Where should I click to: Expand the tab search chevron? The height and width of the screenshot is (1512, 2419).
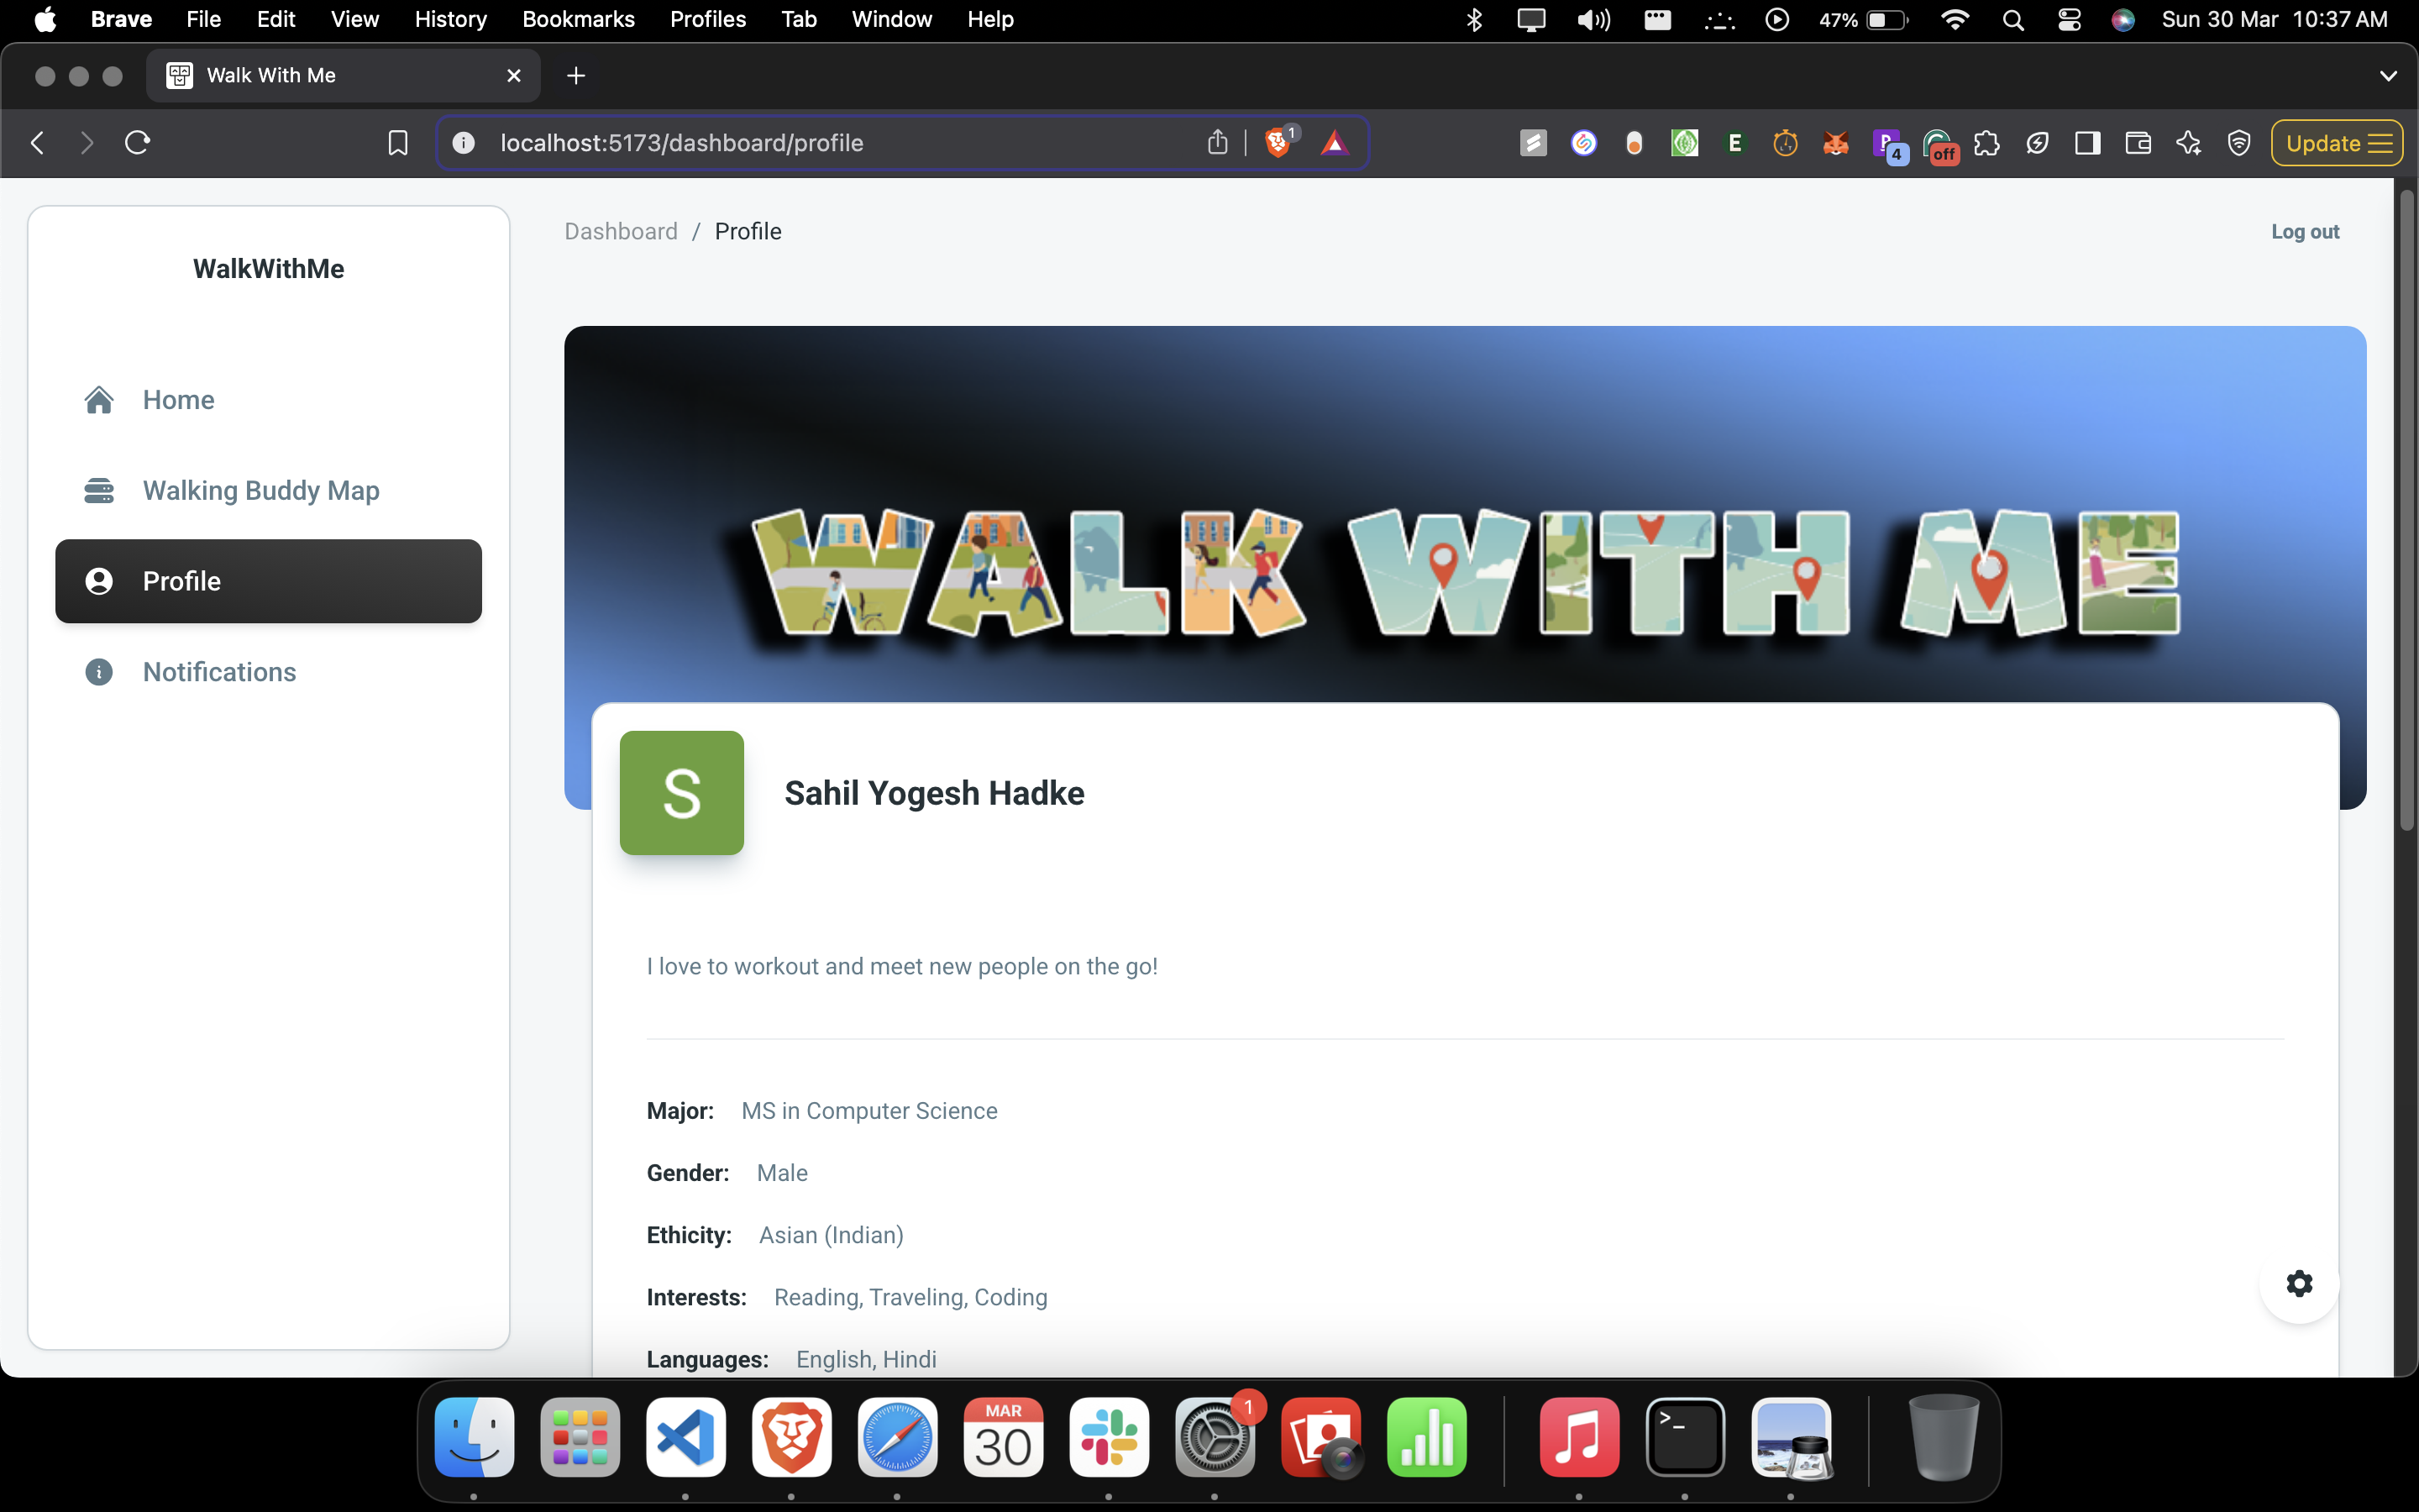pyautogui.click(x=2388, y=76)
